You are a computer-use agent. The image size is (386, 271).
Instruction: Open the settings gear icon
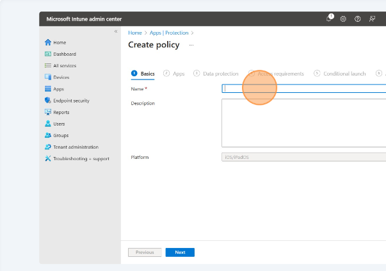[x=343, y=19]
